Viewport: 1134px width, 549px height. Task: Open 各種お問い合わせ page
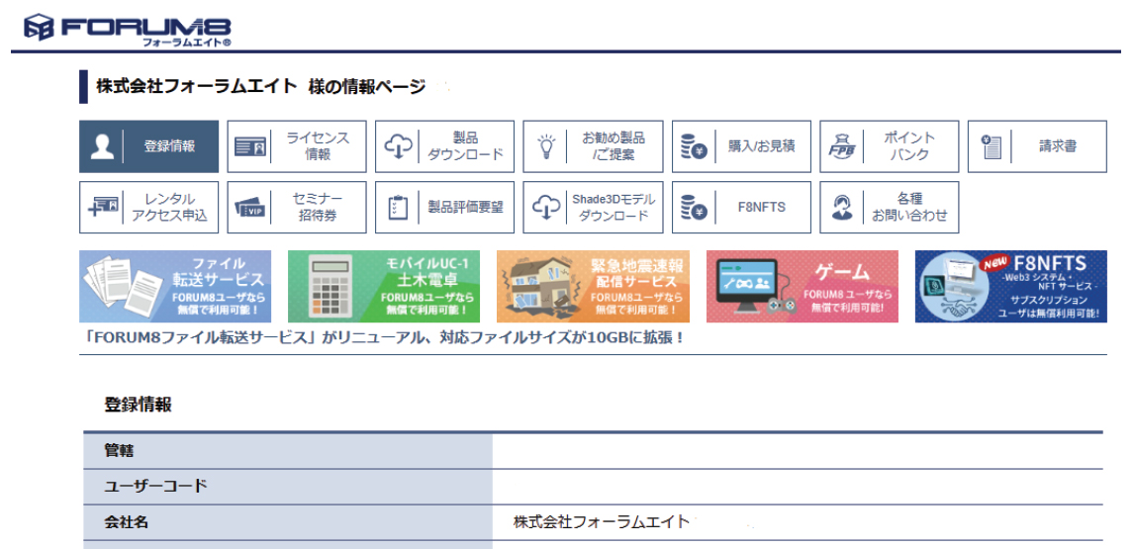(890, 207)
